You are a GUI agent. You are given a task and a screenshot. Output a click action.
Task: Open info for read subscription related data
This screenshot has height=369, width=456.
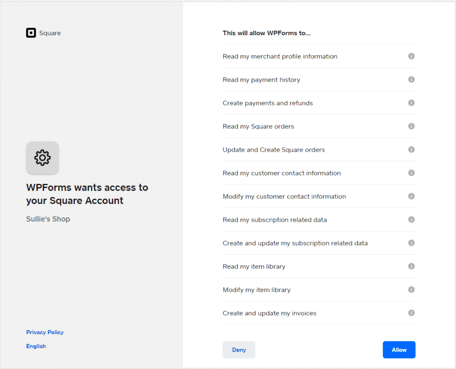click(x=411, y=220)
